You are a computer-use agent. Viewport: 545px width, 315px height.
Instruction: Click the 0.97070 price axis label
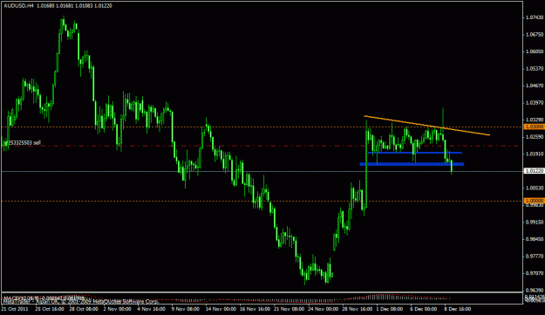(x=535, y=273)
